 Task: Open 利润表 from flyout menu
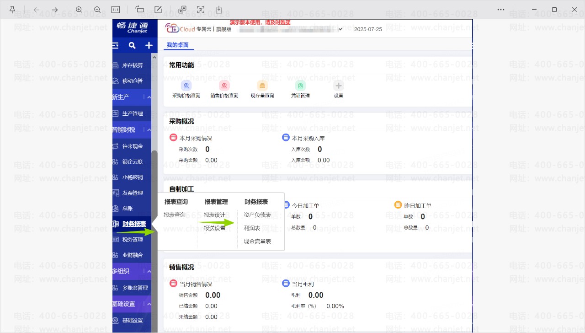[x=252, y=228]
